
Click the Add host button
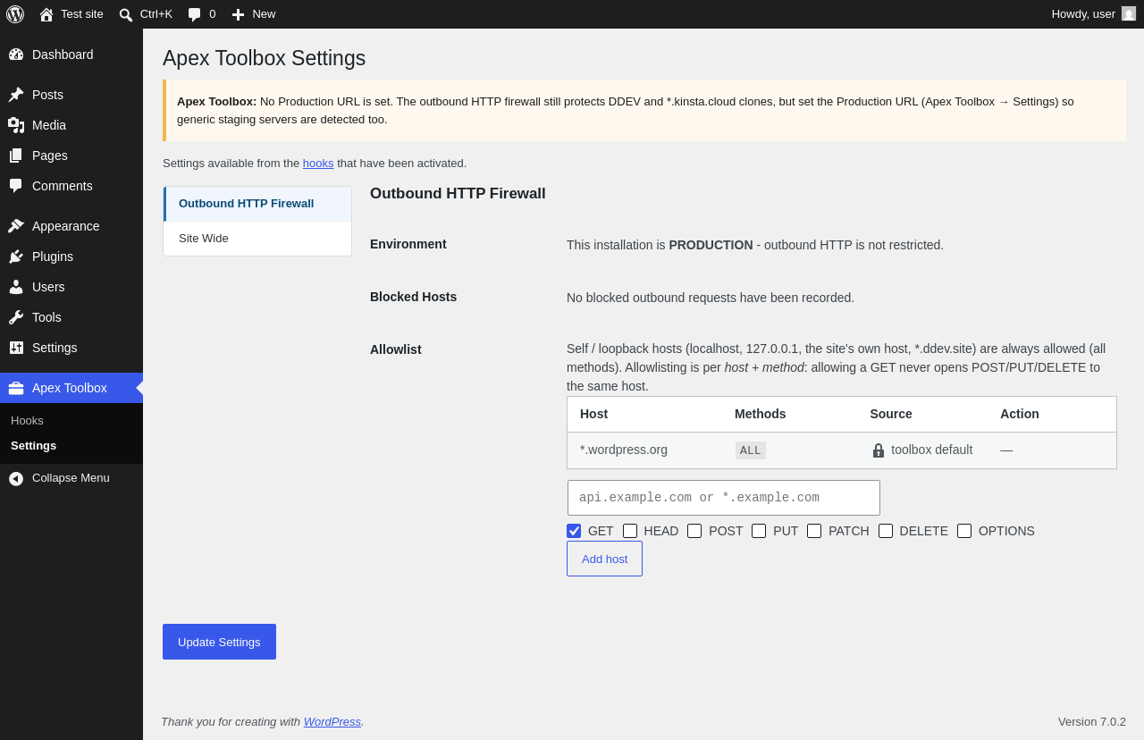point(604,559)
